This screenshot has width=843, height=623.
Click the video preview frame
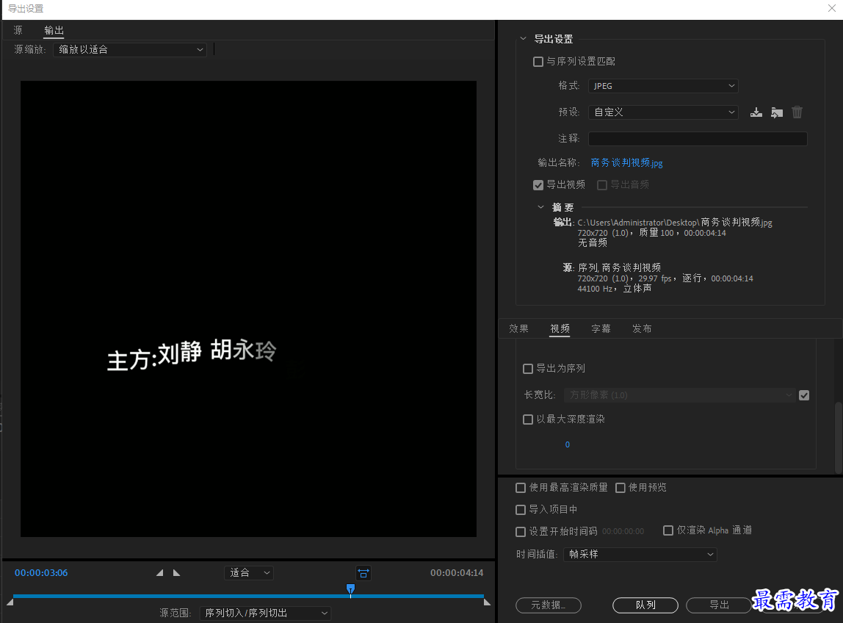tap(248, 309)
